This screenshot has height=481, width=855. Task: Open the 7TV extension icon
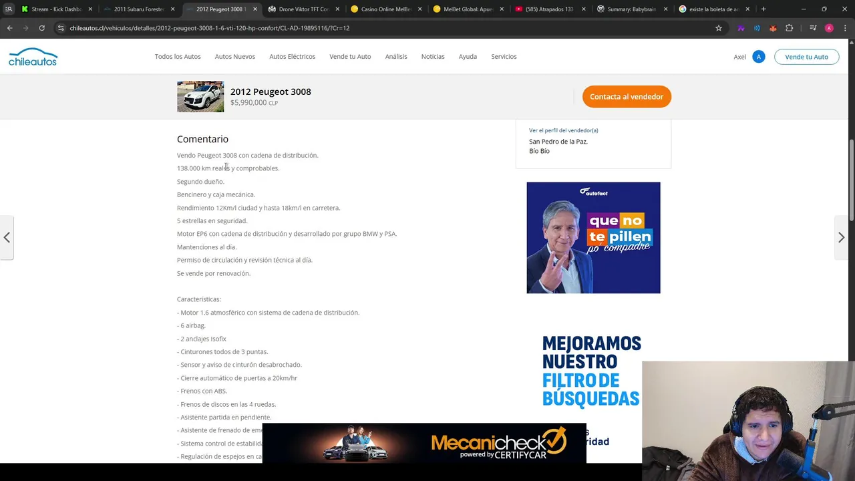[741, 28]
